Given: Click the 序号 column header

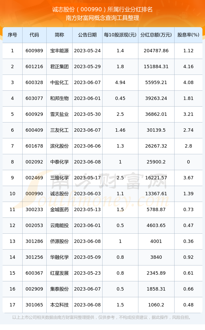Looking at the screenshot, I should pyautogui.click(x=12, y=35).
